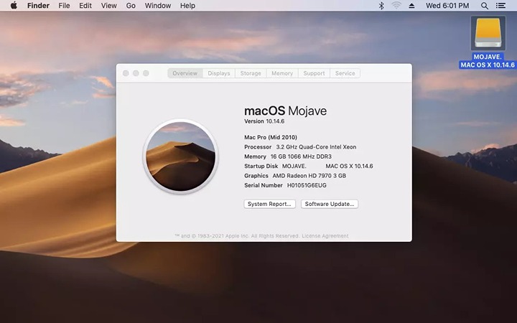Click the Bluetooth status icon
517x323 pixels.
pos(381,6)
